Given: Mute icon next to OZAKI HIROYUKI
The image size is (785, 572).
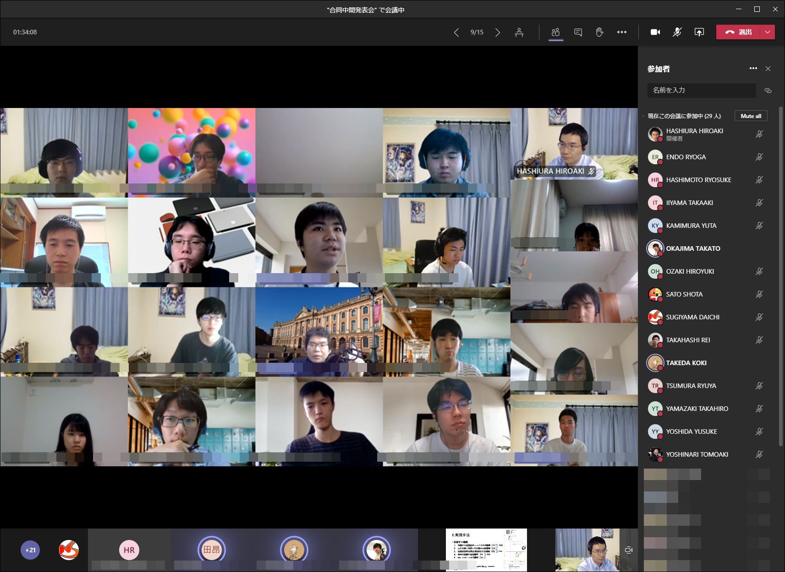Looking at the screenshot, I should point(759,271).
